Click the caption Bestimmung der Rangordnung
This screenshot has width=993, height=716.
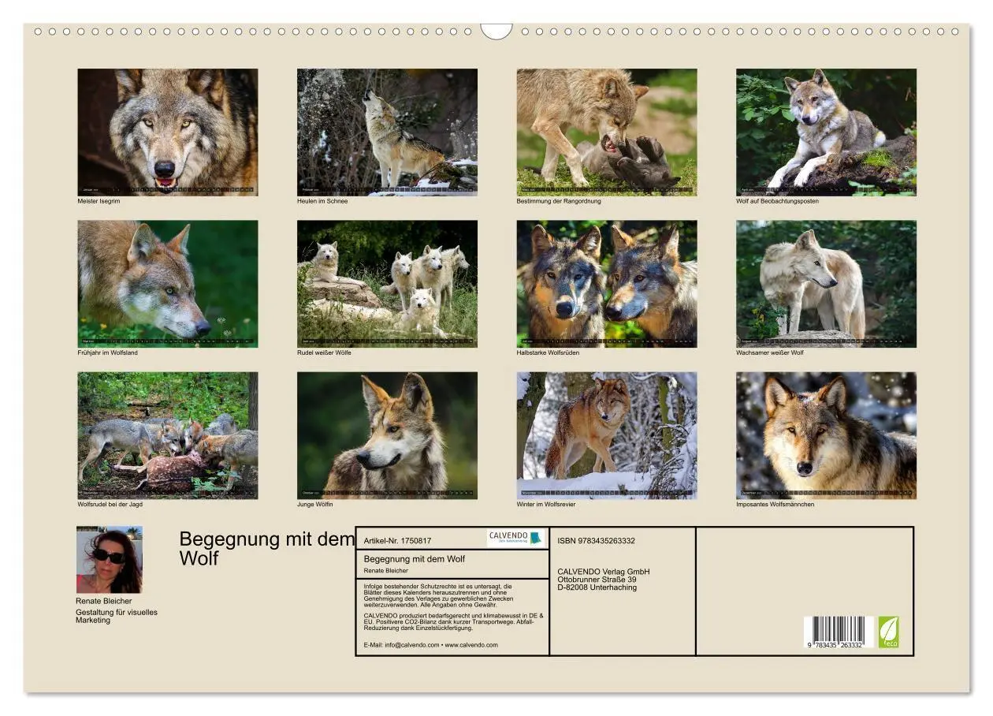tap(559, 201)
